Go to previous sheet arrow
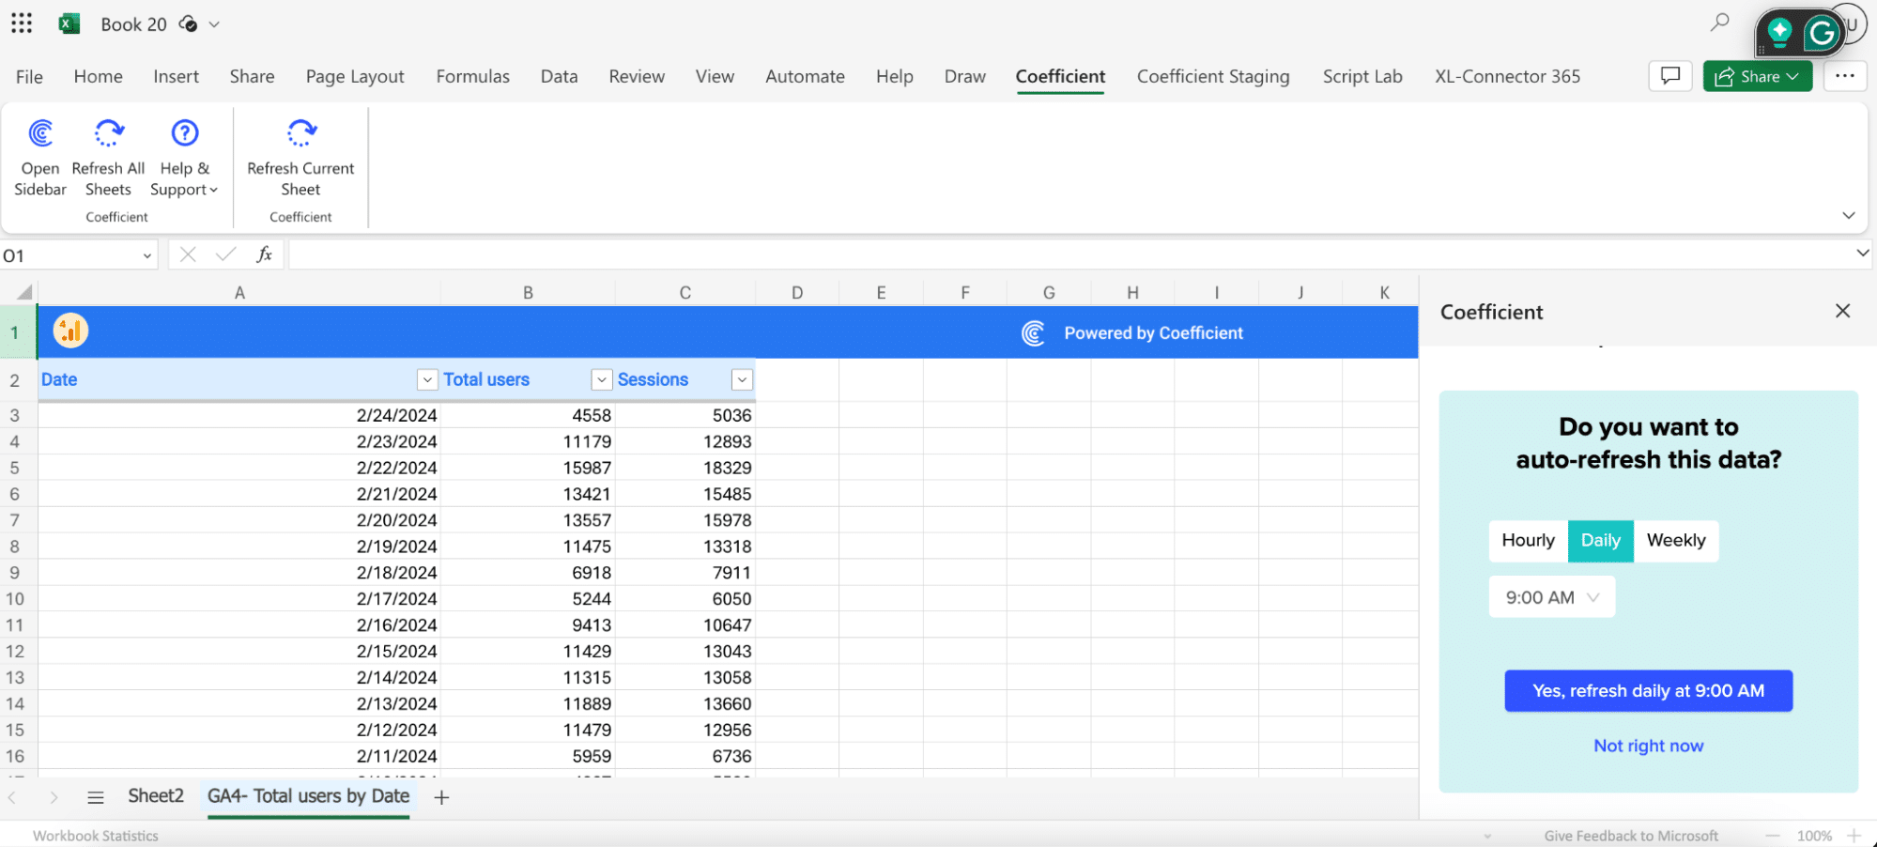Image resolution: width=1877 pixels, height=847 pixels. 12,797
